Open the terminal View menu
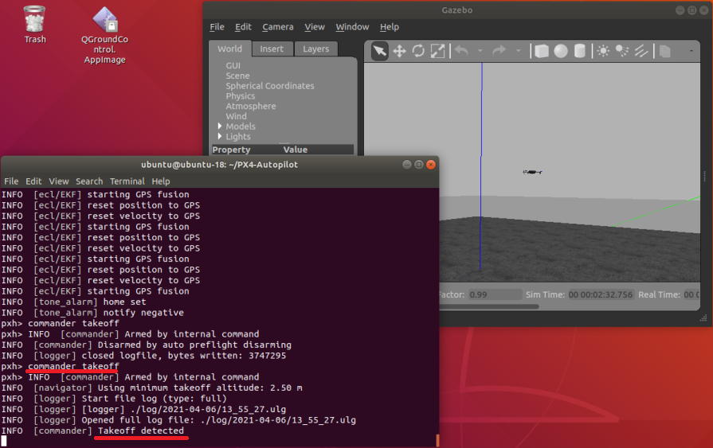The width and height of the screenshot is (713, 448). pyautogui.click(x=59, y=181)
